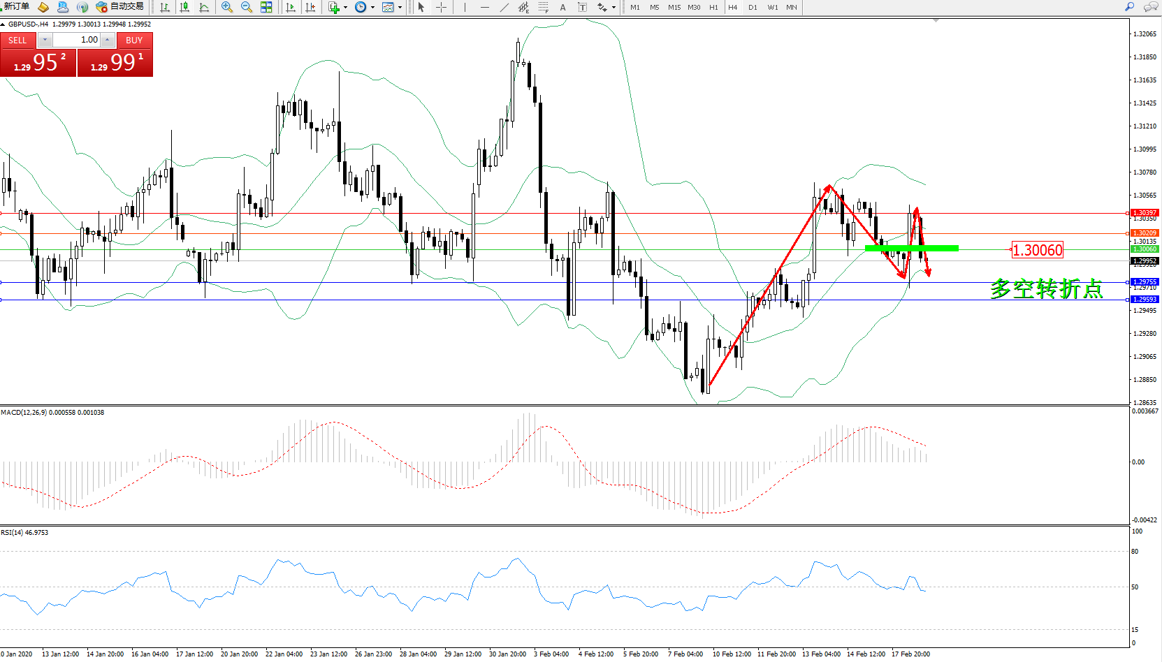Switch to the D1 timeframe
This screenshot has height=662, width=1162.
click(x=753, y=7)
